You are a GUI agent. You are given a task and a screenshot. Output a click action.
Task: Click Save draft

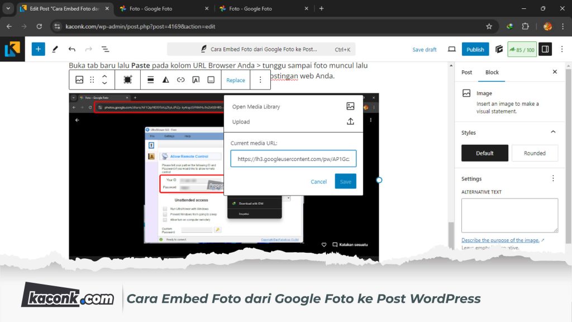pos(425,50)
